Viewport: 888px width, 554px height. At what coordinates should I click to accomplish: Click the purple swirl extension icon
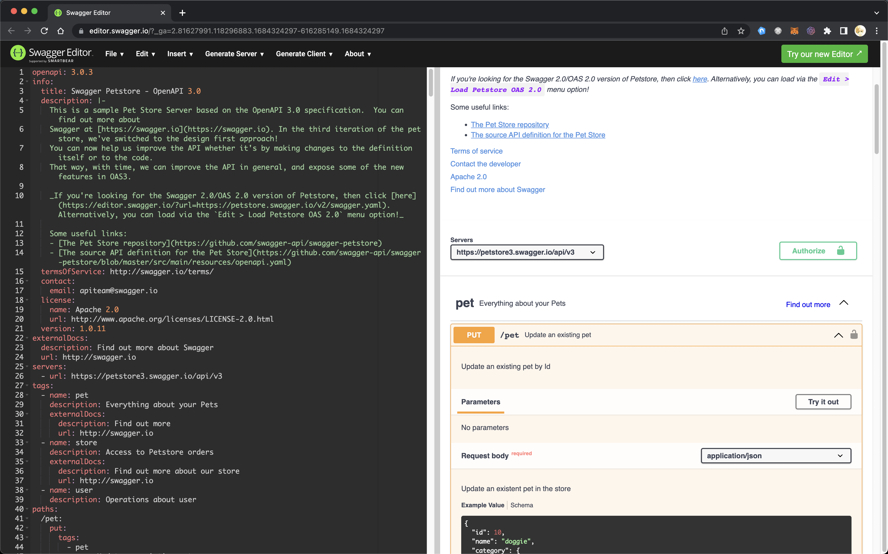coord(811,31)
